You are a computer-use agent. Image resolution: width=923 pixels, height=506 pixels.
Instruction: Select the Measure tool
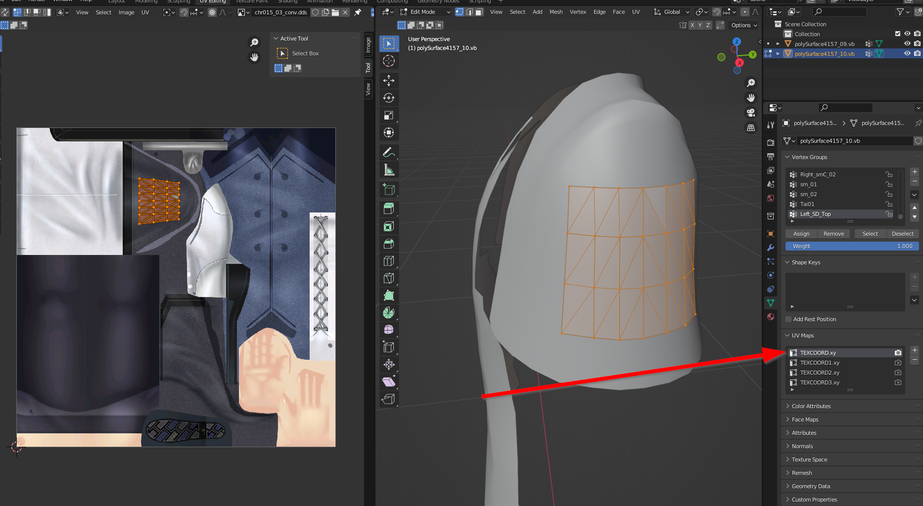click(x=389, y=170)
